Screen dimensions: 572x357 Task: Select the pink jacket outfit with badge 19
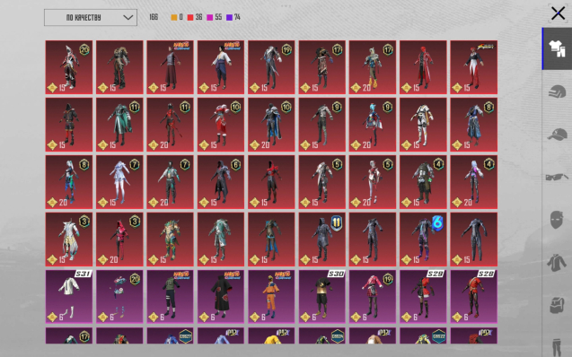(373, 297)
